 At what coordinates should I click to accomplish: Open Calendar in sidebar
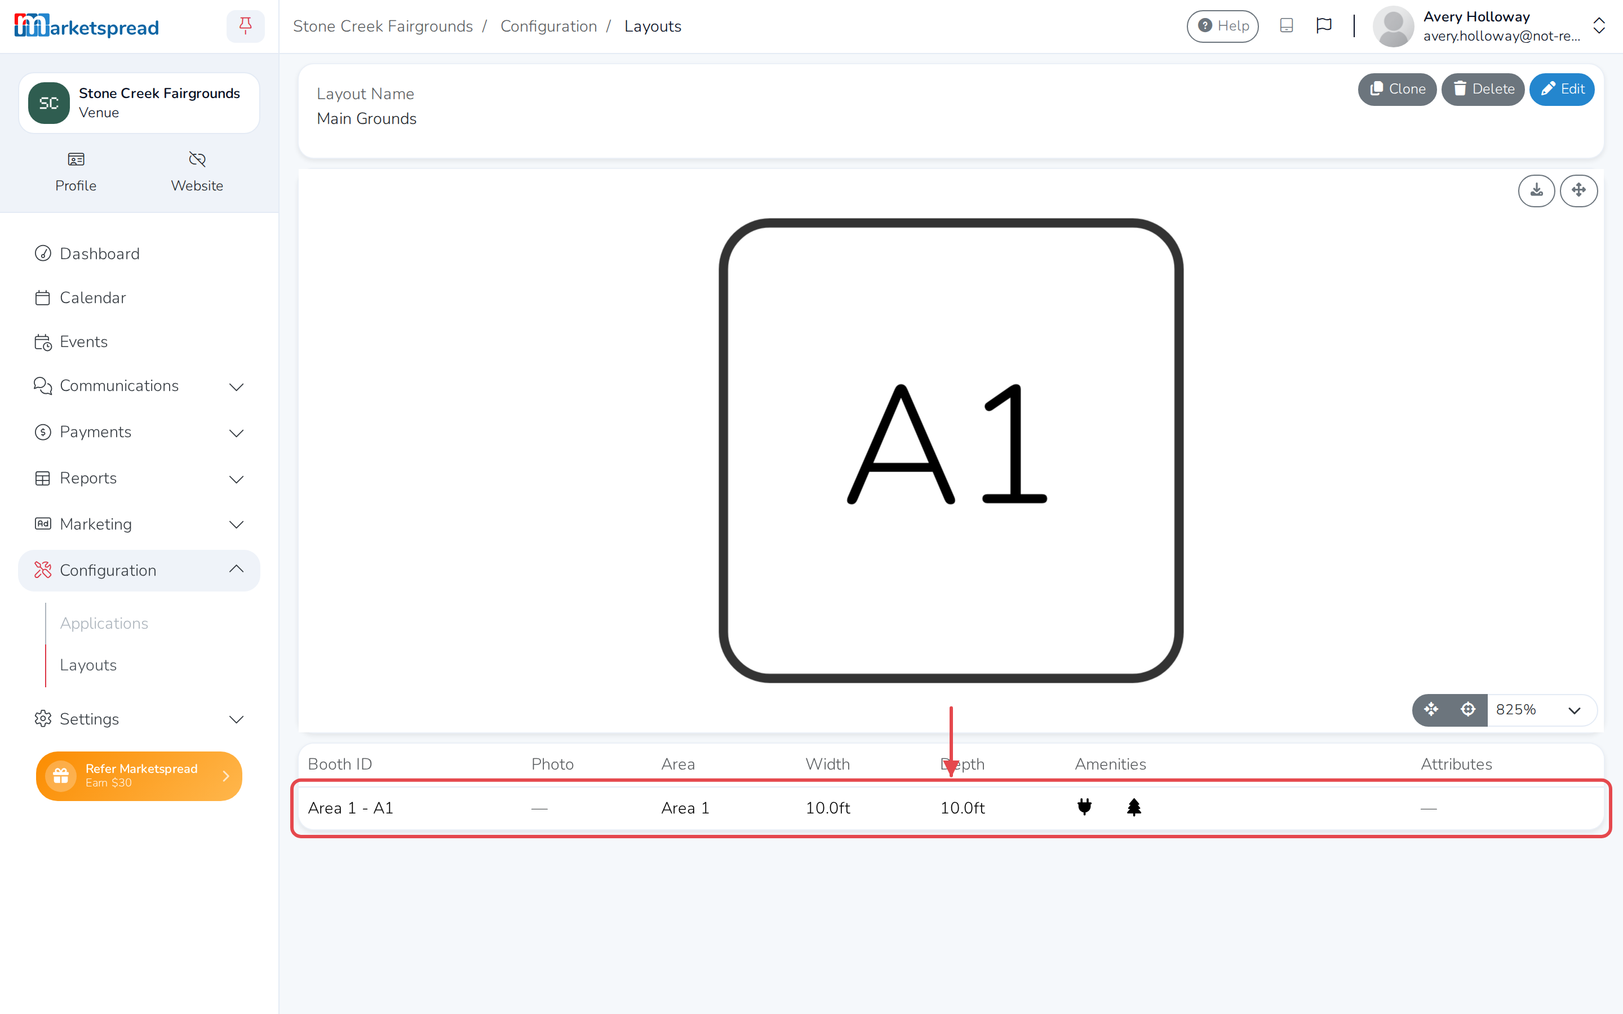click(x=139, y=298)
